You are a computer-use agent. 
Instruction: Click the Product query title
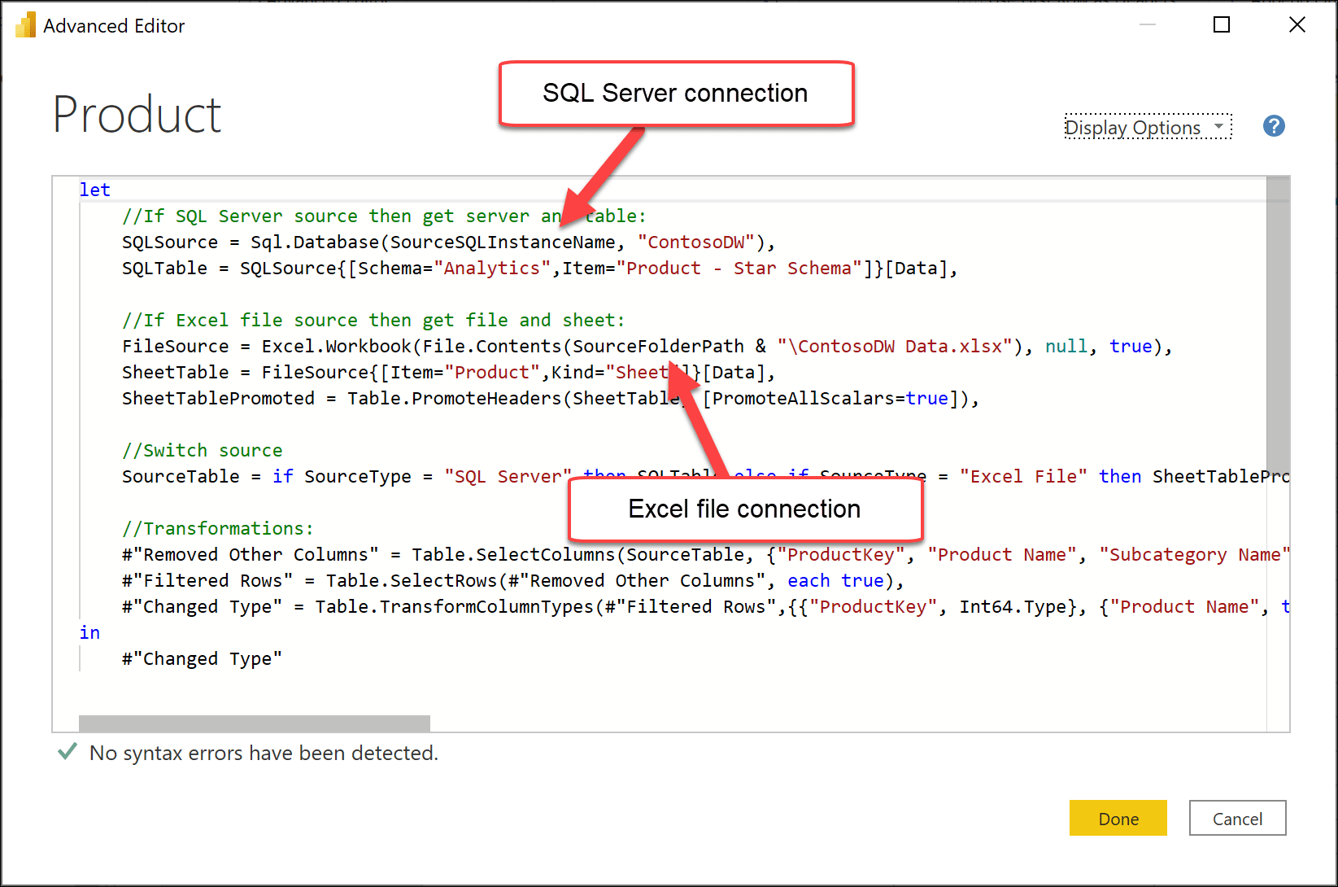tap(137, 114)
